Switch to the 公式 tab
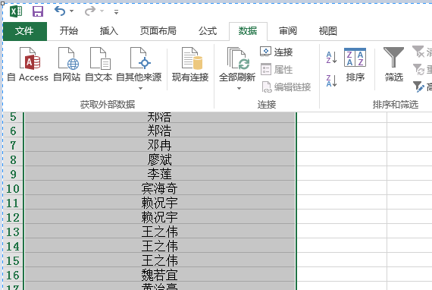 point(208,31)
